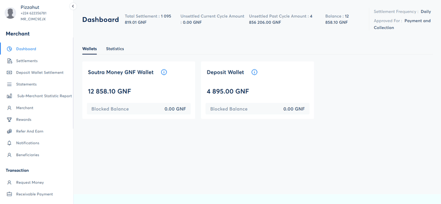Click the Notifications bell icon
Screen dimensions: 441x204
[x=9, y=143]
